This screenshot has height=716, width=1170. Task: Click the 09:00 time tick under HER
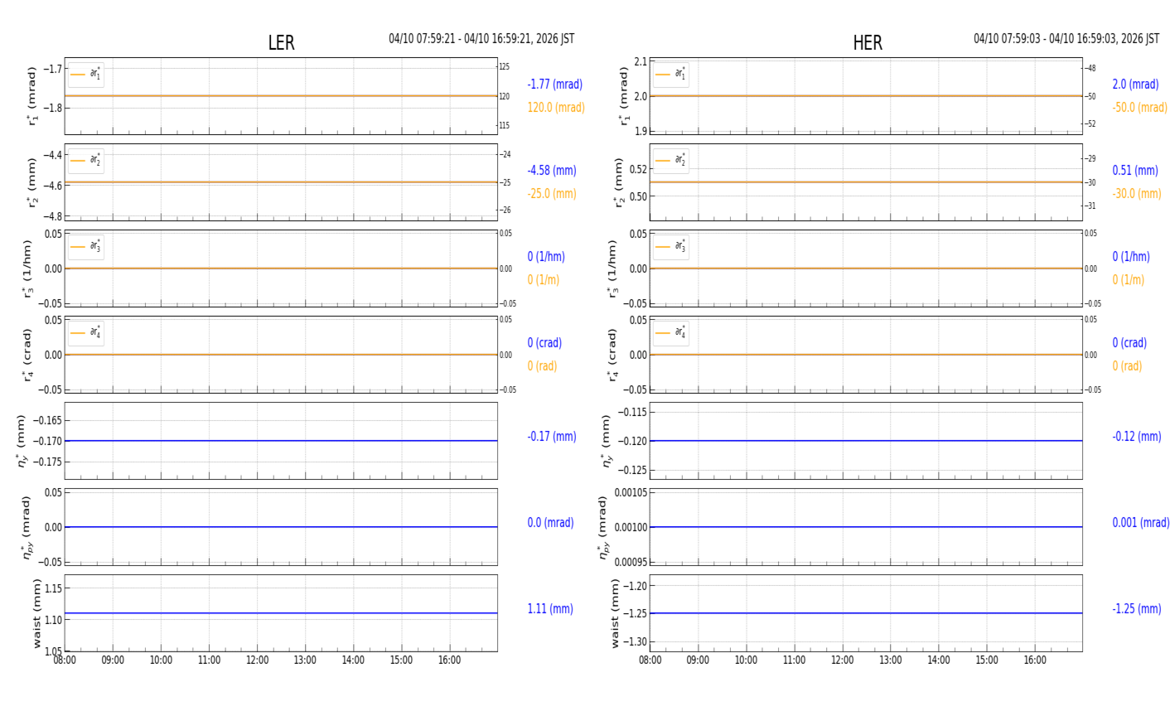click(x=698, y=660)
